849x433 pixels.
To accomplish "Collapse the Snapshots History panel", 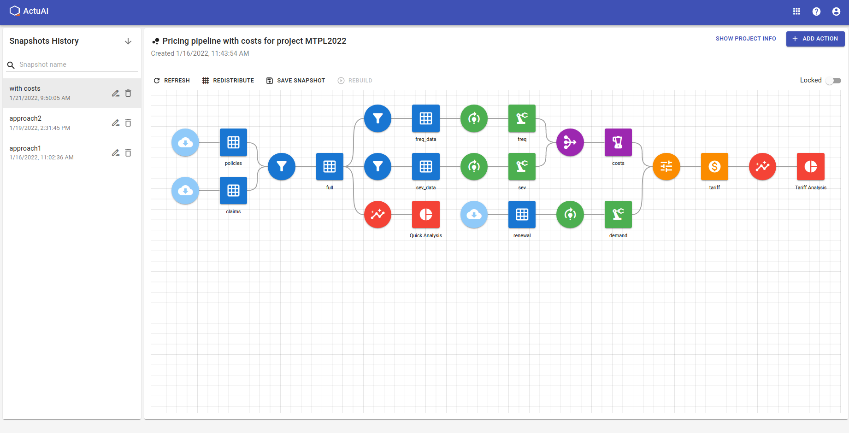I will coord(128,41).
